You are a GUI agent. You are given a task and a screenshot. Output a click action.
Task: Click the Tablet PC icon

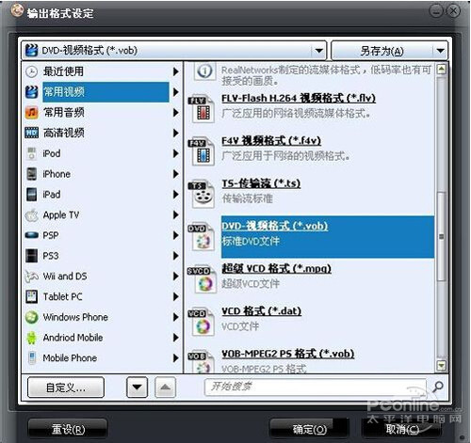(x=31, y=296)
